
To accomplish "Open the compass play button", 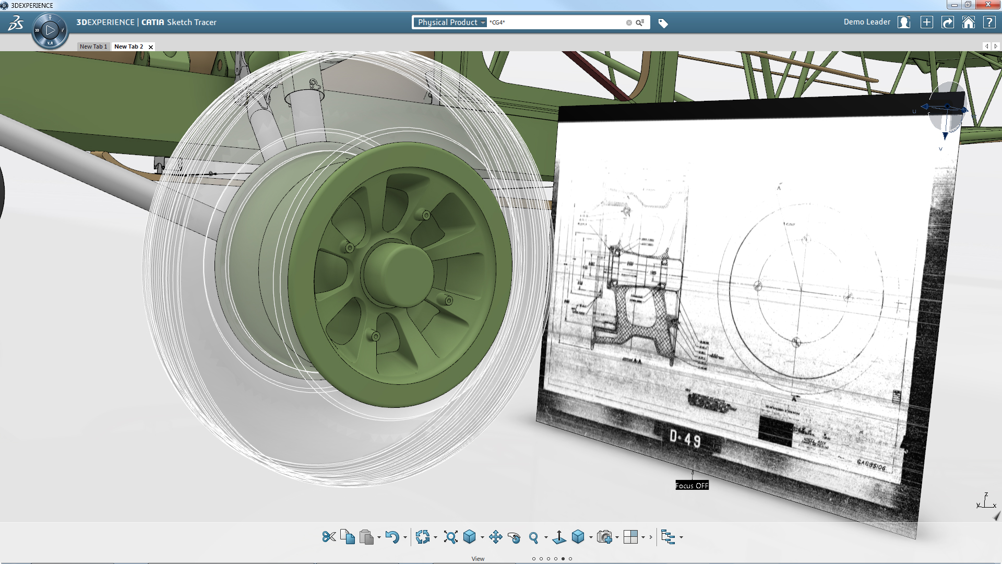I will tap(50, 30).
